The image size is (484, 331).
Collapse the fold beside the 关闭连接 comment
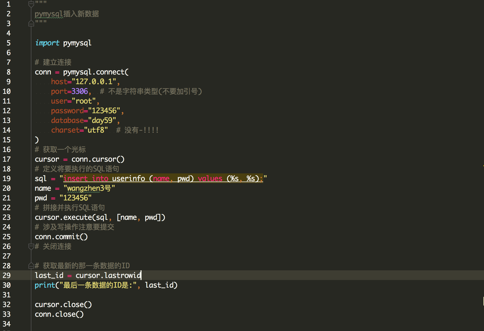click(31, 246)
